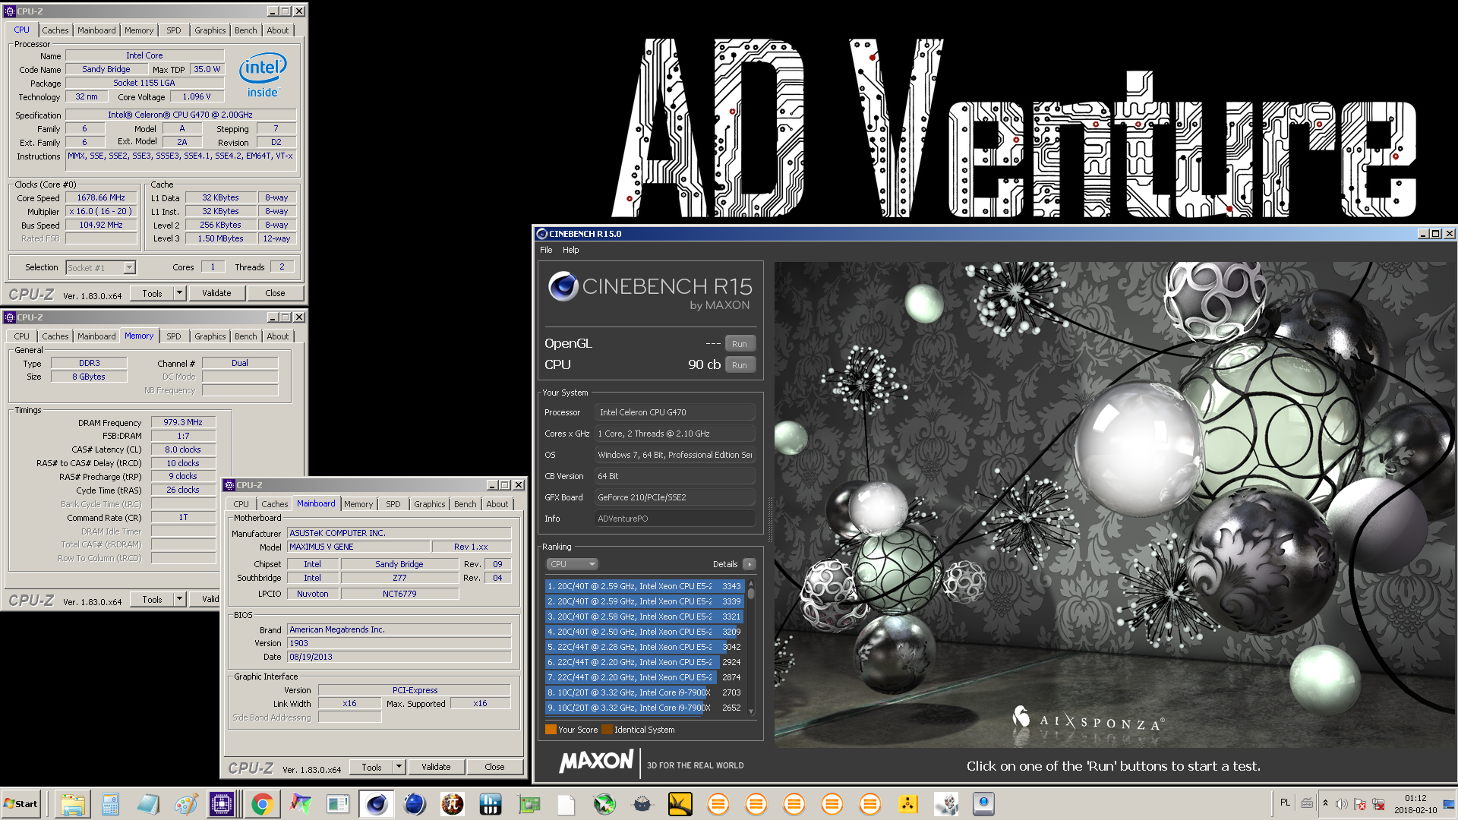Click the yellow and black square taskbar icon

tap(680, 804)
